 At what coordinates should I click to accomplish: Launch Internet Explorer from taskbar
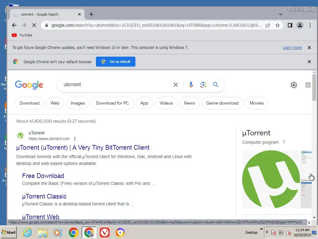point(27,232)
